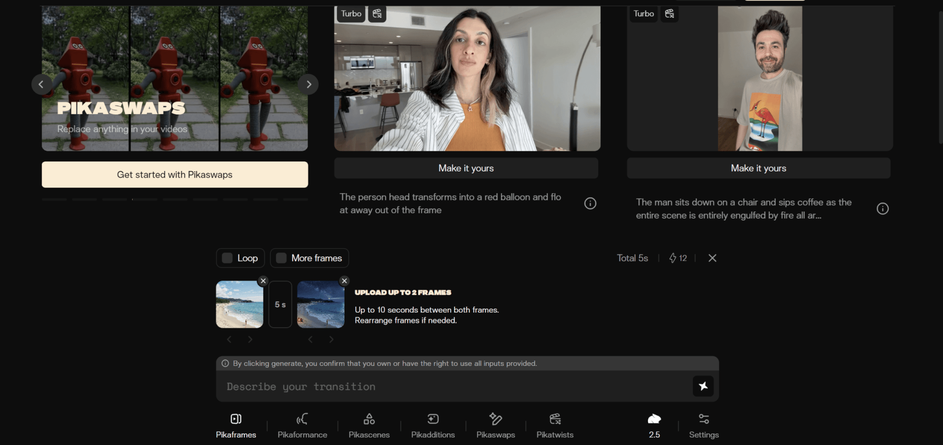Enable the Loop checkbox

[x=227, y=258]
